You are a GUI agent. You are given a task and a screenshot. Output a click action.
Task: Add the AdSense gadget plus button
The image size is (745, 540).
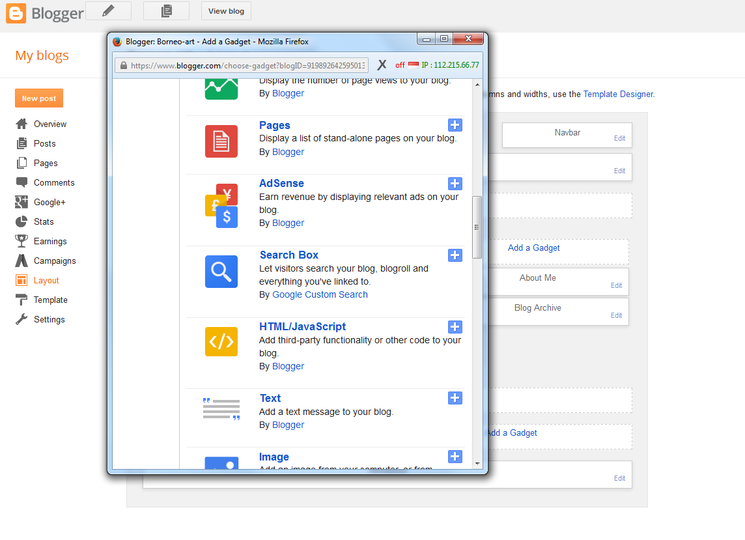pyautogui.click(x=455, y=184)
